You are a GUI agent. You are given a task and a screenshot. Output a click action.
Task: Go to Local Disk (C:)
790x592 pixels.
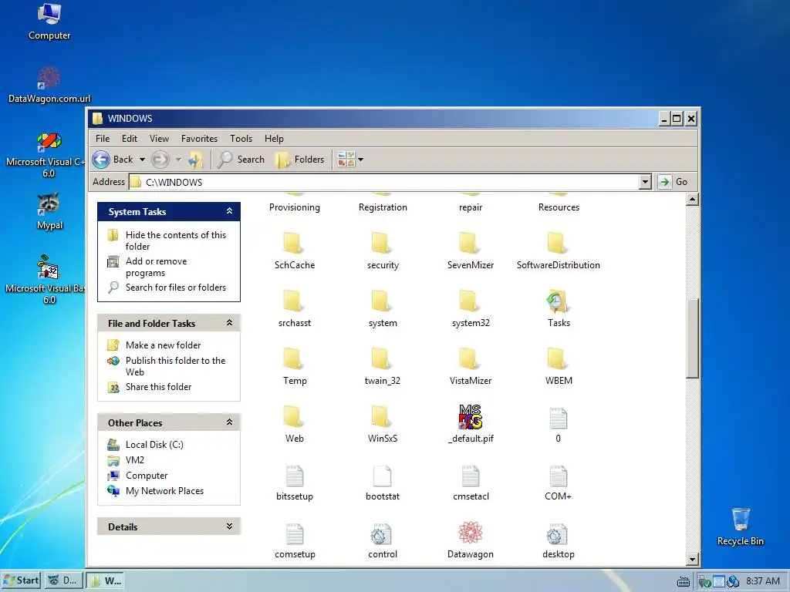pyautogui.click(x=154, y=445)
